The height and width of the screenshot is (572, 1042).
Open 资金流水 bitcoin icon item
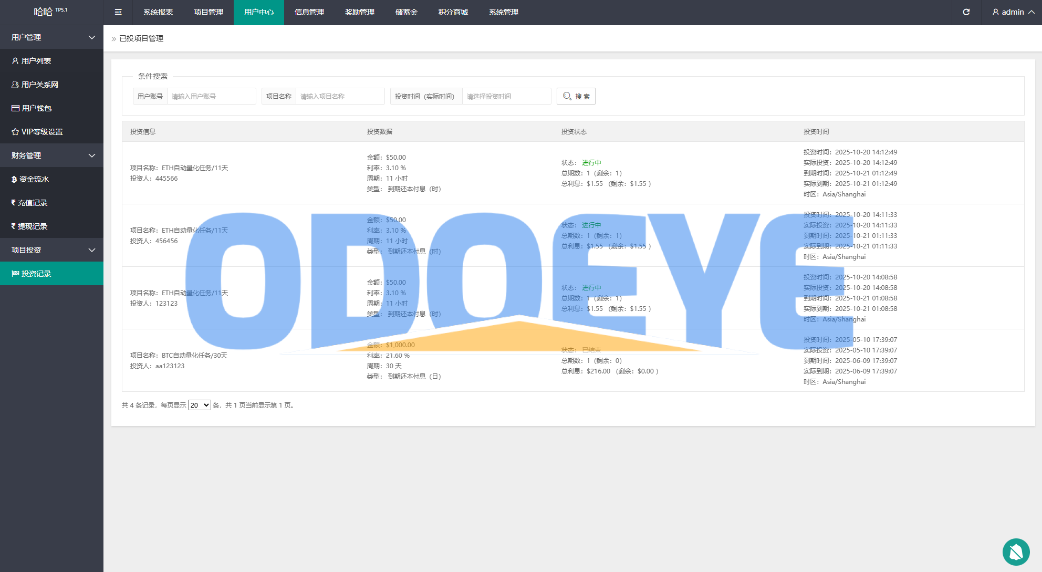(34, 179)
